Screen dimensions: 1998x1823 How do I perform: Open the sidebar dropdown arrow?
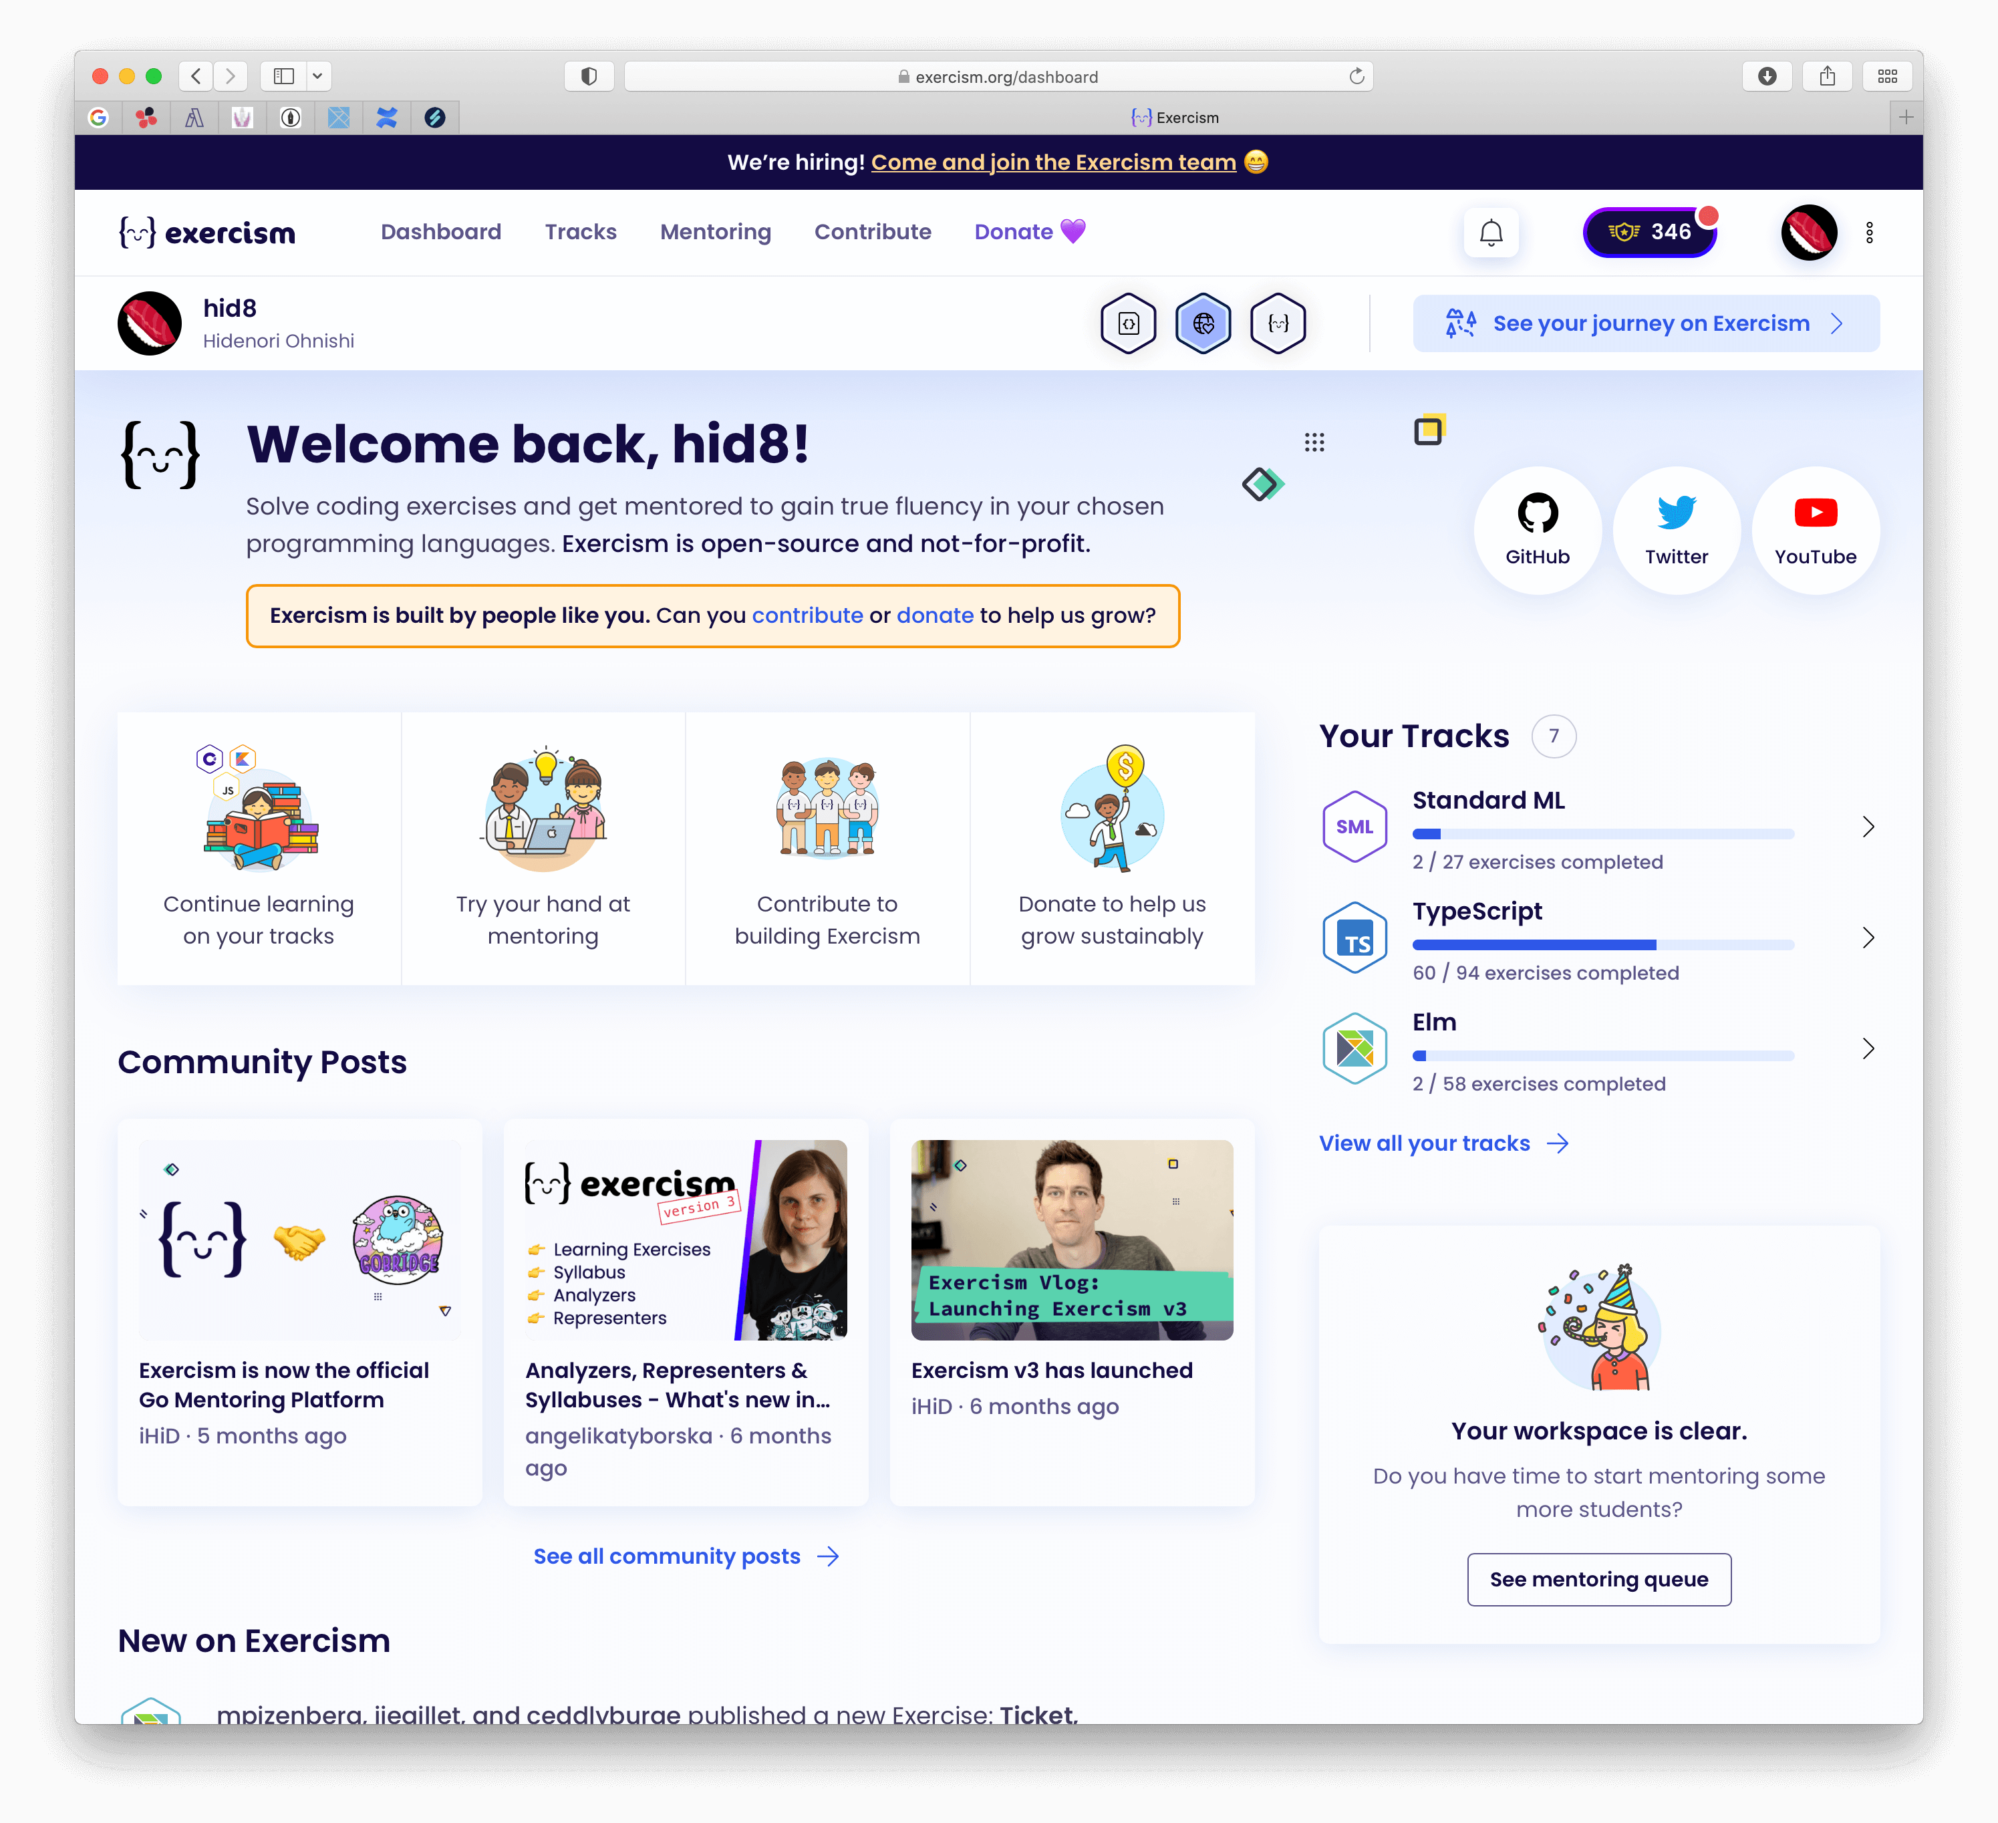317,76
